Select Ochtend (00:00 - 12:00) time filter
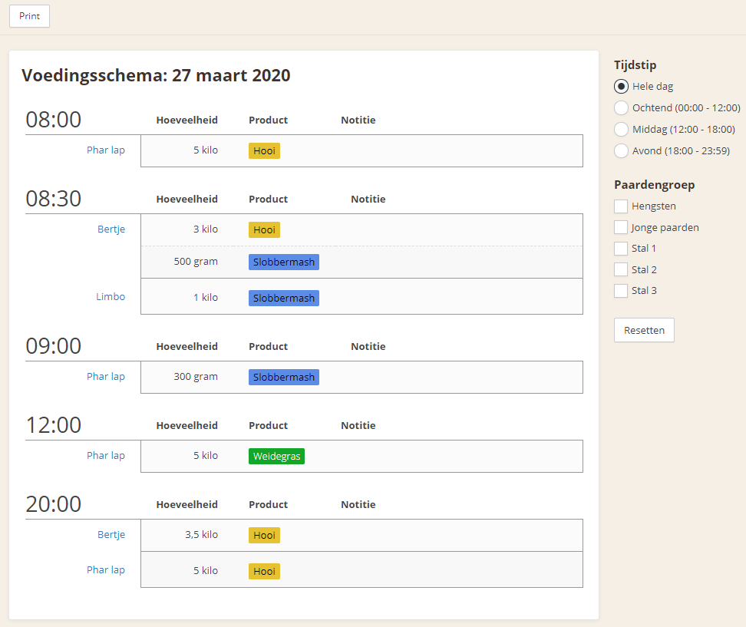The height and width of the screenshot is (627, 746). tap(621, 108)
